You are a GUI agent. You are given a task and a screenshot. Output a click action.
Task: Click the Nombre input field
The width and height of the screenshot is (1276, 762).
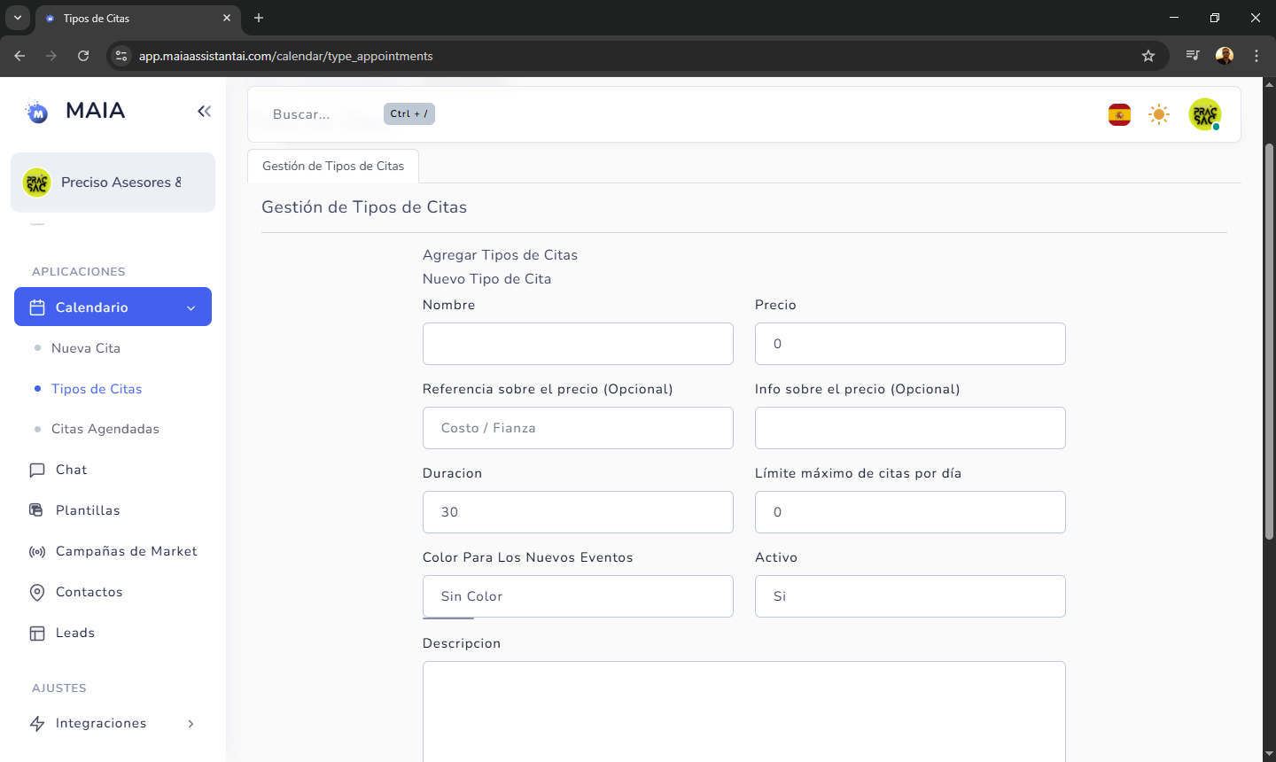[x=577, y=344]
